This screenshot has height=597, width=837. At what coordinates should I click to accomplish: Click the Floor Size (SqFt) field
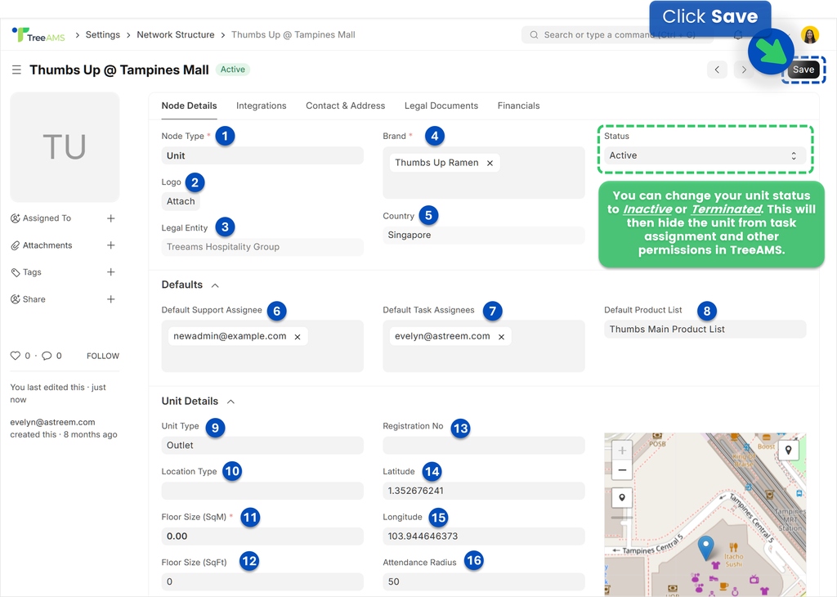(x=262, y=581)
